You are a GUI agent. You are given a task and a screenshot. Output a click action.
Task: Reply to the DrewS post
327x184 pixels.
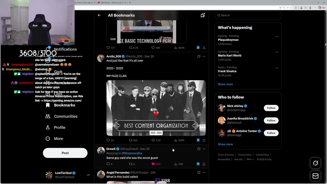tap(109, 164)
